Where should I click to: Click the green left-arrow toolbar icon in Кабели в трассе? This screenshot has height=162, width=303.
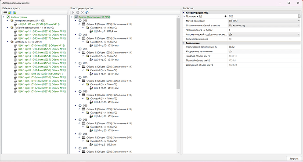click(10, 13)
